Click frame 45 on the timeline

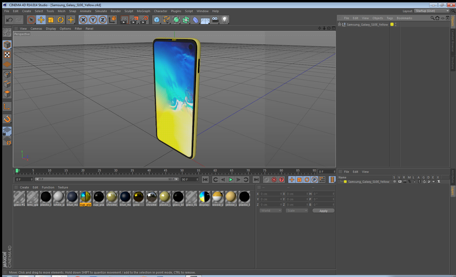tap(165, 171)
